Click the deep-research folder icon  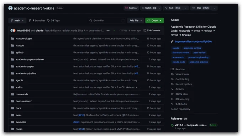click(x=12, y=101)
